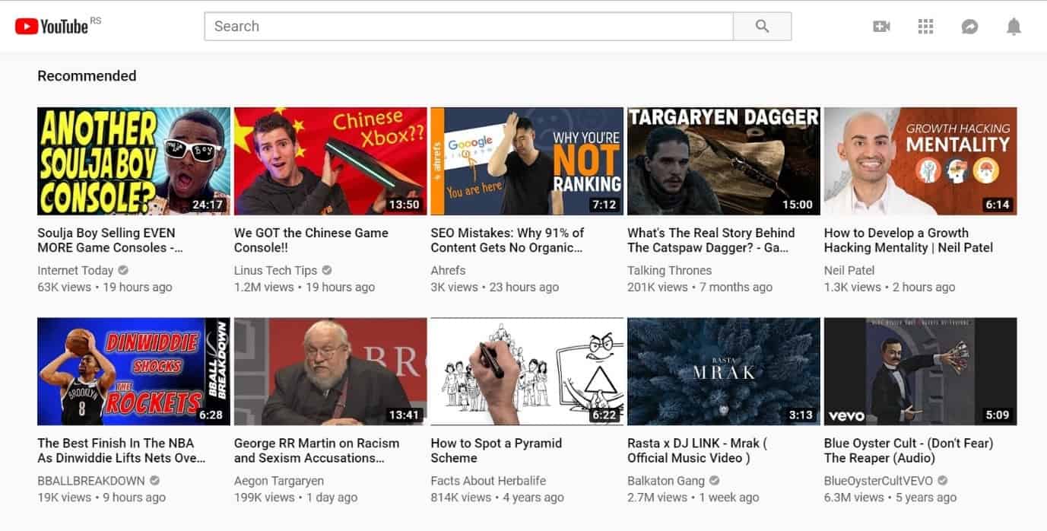Click '1.2M views • 19 hours ago' text
1047x531 pixels.
[x=304, y=287]
